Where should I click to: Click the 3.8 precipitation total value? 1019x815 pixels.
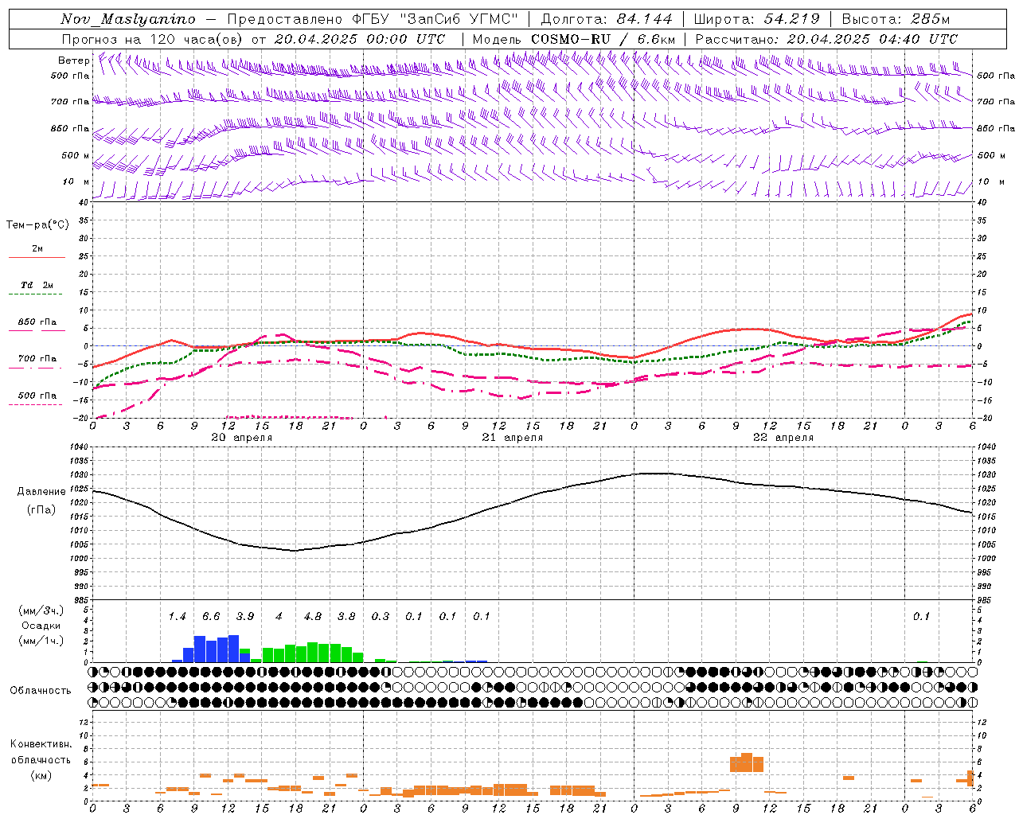[346, 616]
